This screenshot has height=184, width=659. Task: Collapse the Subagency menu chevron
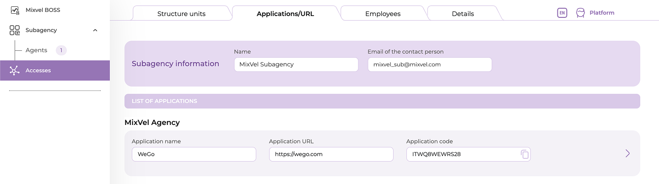pos(95,30)
